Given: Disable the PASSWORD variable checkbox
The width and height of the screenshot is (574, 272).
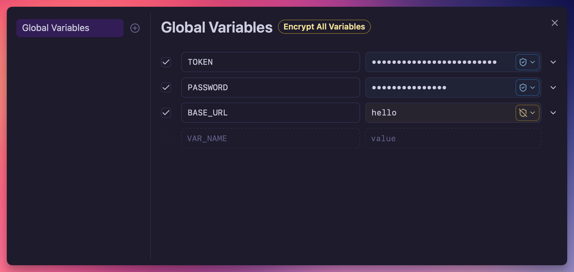Looking at the screenshot, I should (x=166, y=87).
